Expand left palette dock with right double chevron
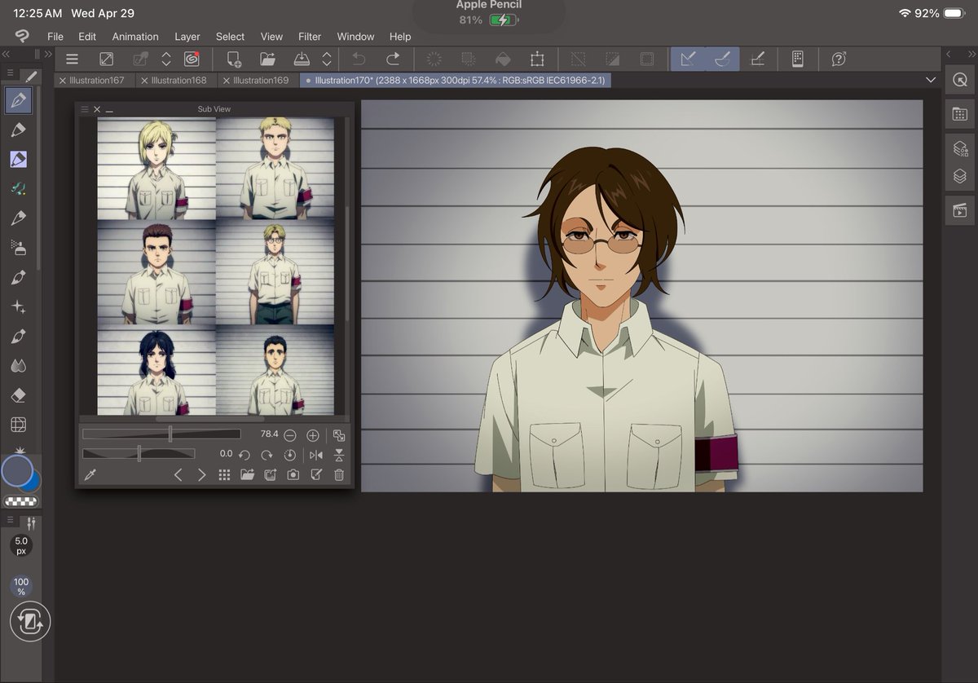 [x=47, y=55]
